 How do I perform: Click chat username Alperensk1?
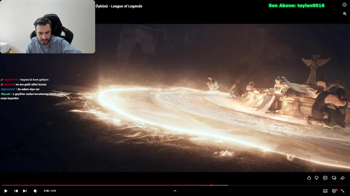coord(8,89)
